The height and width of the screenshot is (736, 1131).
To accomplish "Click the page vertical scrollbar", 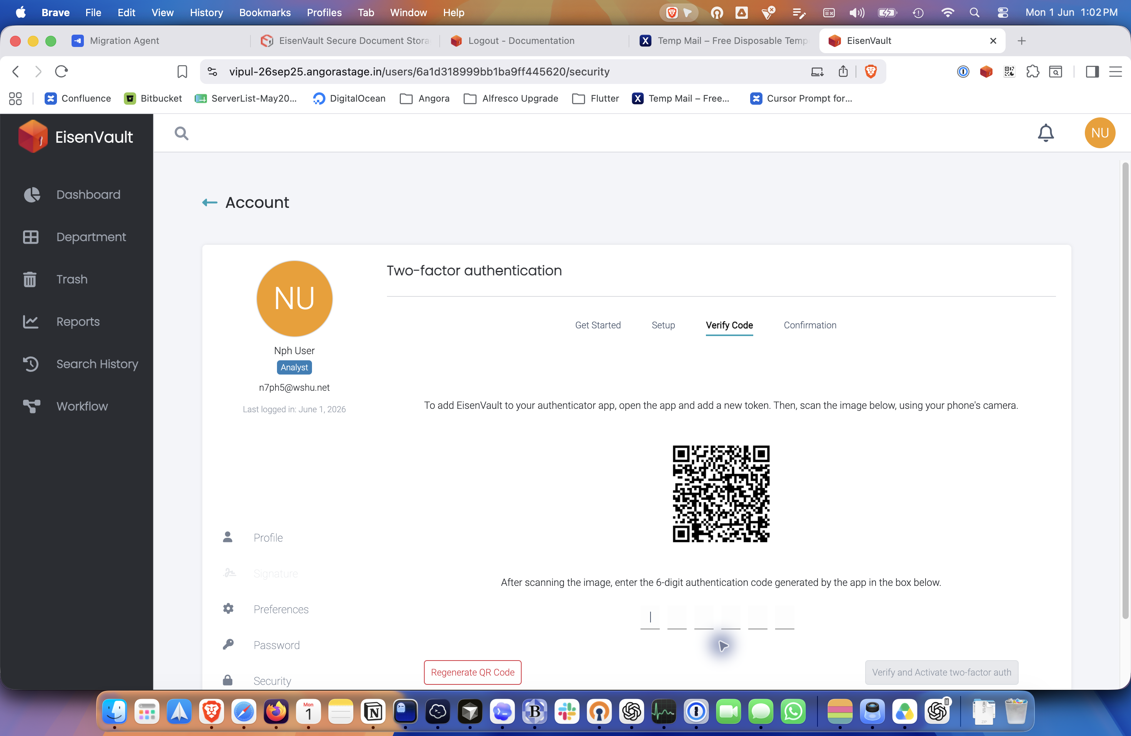I will (x=1125, y=390).
